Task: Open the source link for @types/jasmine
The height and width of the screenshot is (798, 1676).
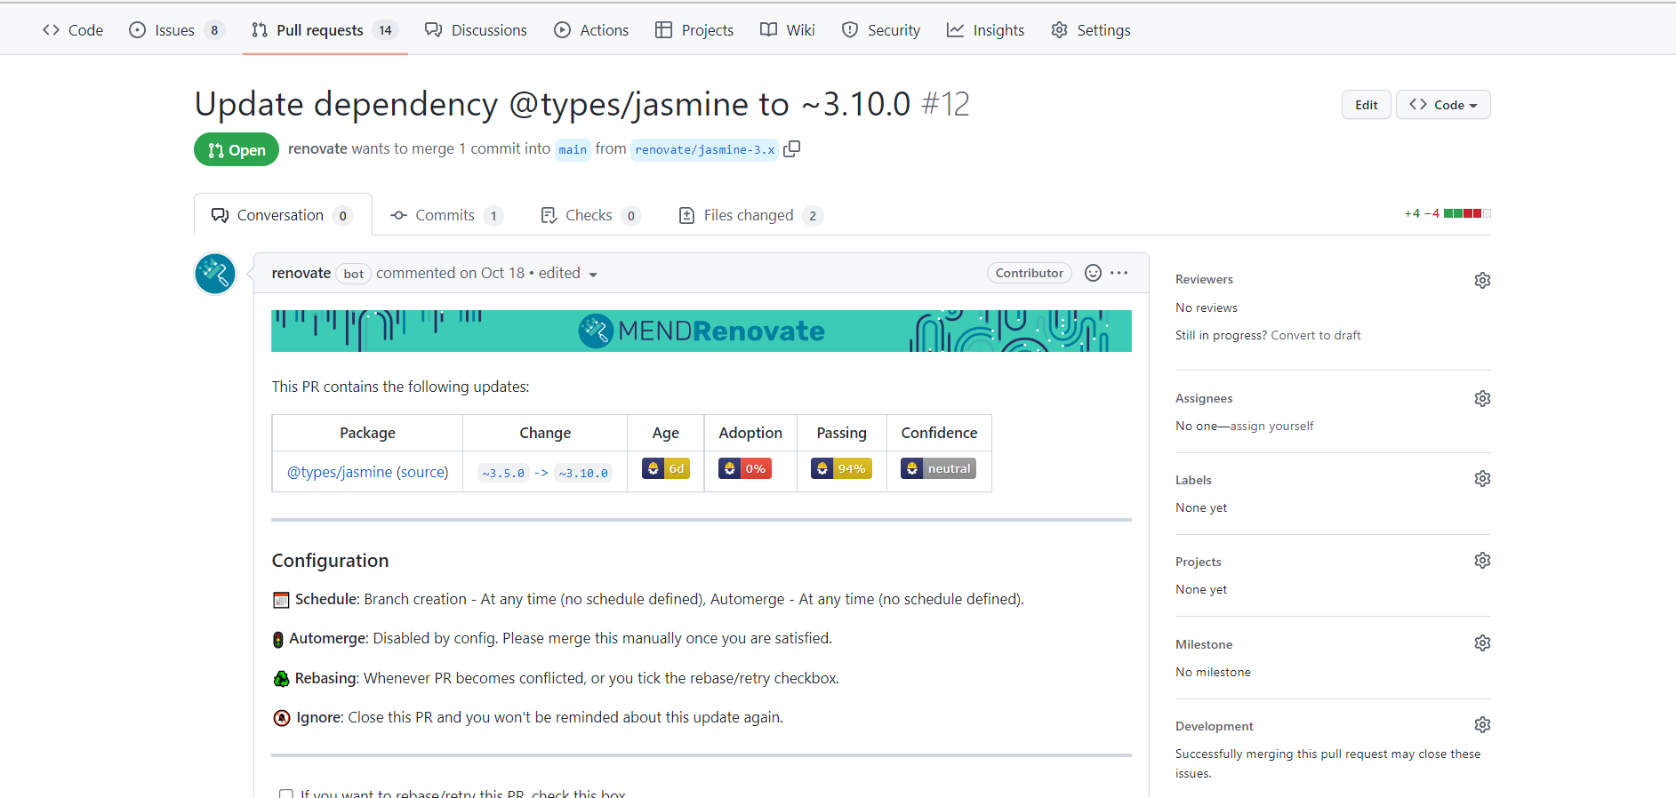Action: [x=422, y=472]
